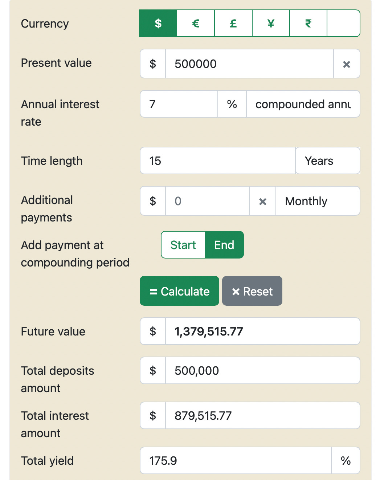Select the Total interest amount 879,515.77

click(x=263, y=416)
